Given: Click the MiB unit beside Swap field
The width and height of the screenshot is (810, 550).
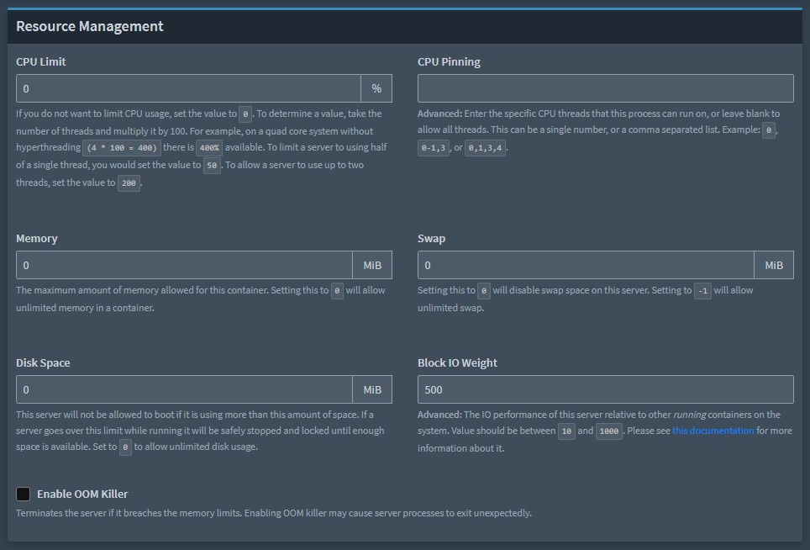Looking at the screenshot, I should (774, 265).
